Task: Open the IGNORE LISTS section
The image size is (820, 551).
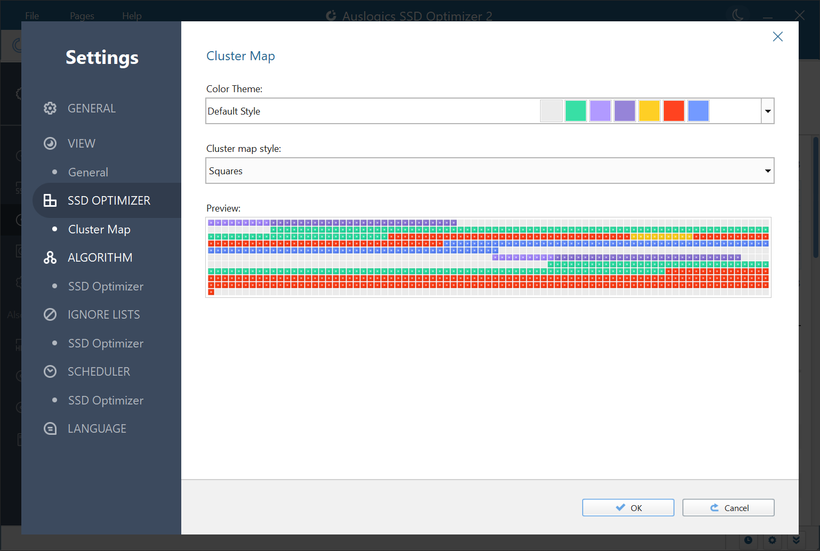Action: click(x=104, y=314)
